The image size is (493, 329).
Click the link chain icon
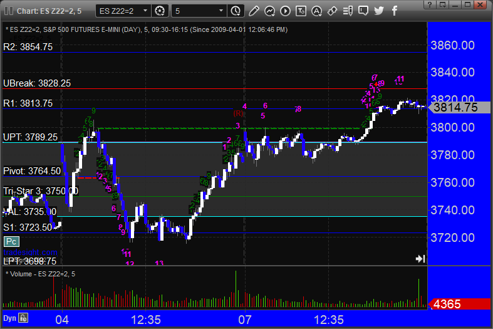click(x=332, y=11)
